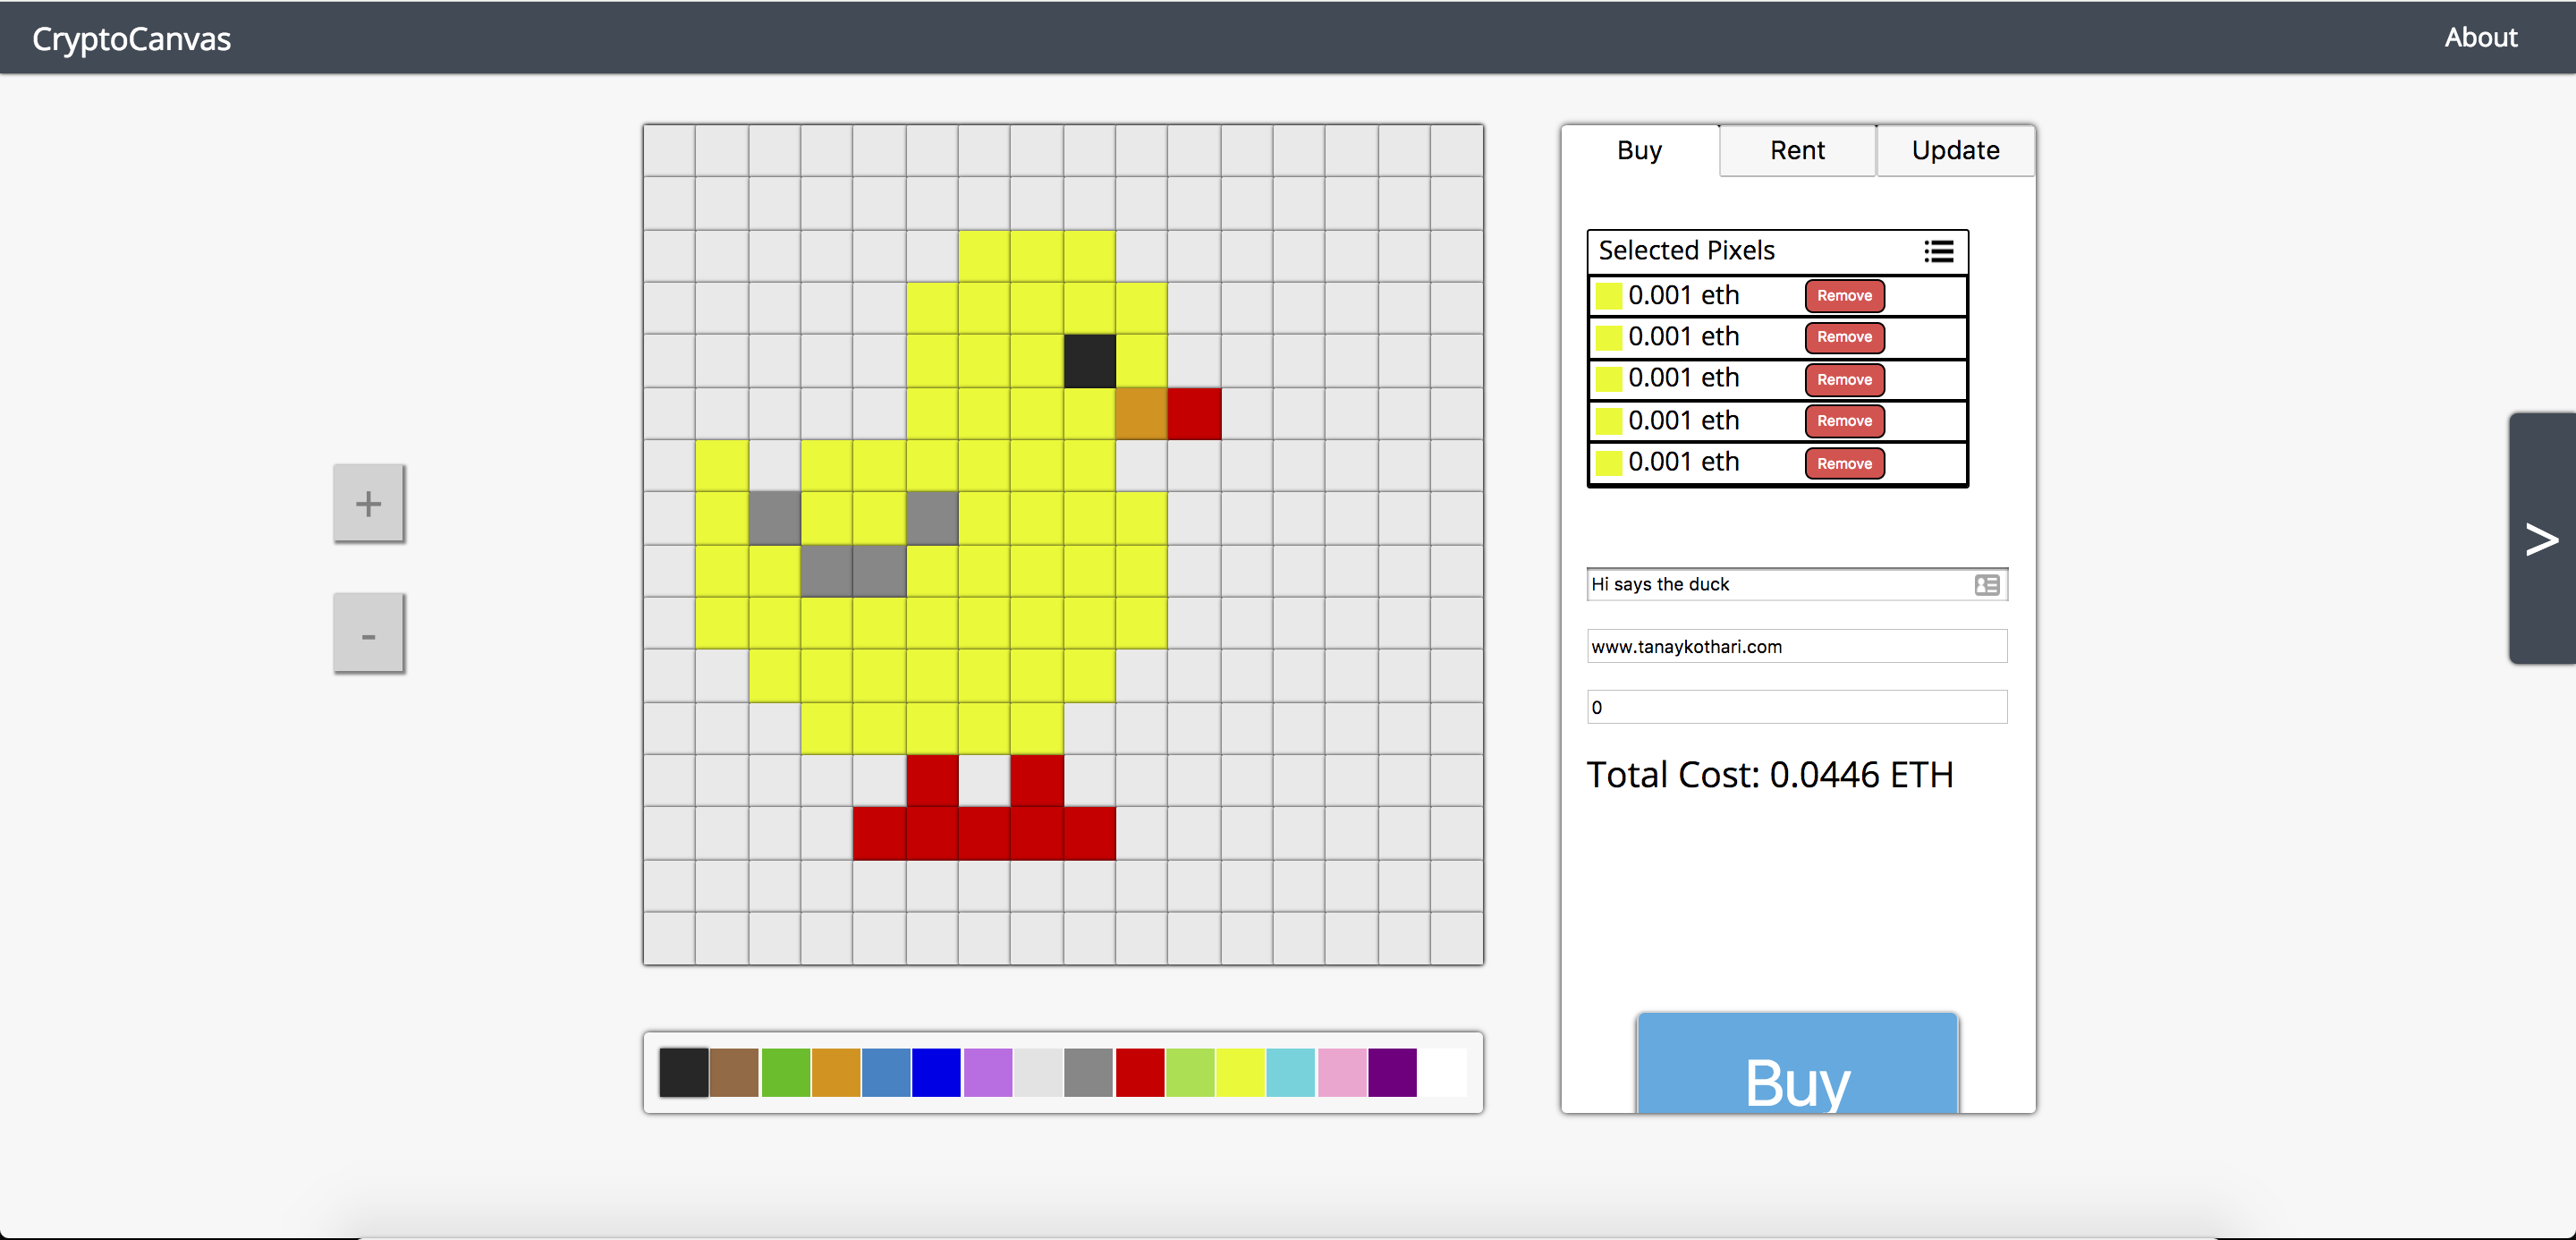Click the zoom out minus button

(368, 634)
